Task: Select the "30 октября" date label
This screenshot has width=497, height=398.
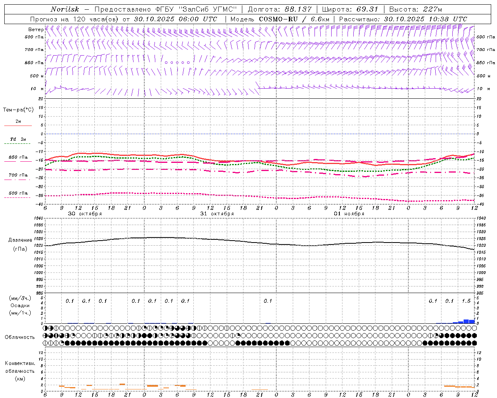Action: [x=85, y=214]
